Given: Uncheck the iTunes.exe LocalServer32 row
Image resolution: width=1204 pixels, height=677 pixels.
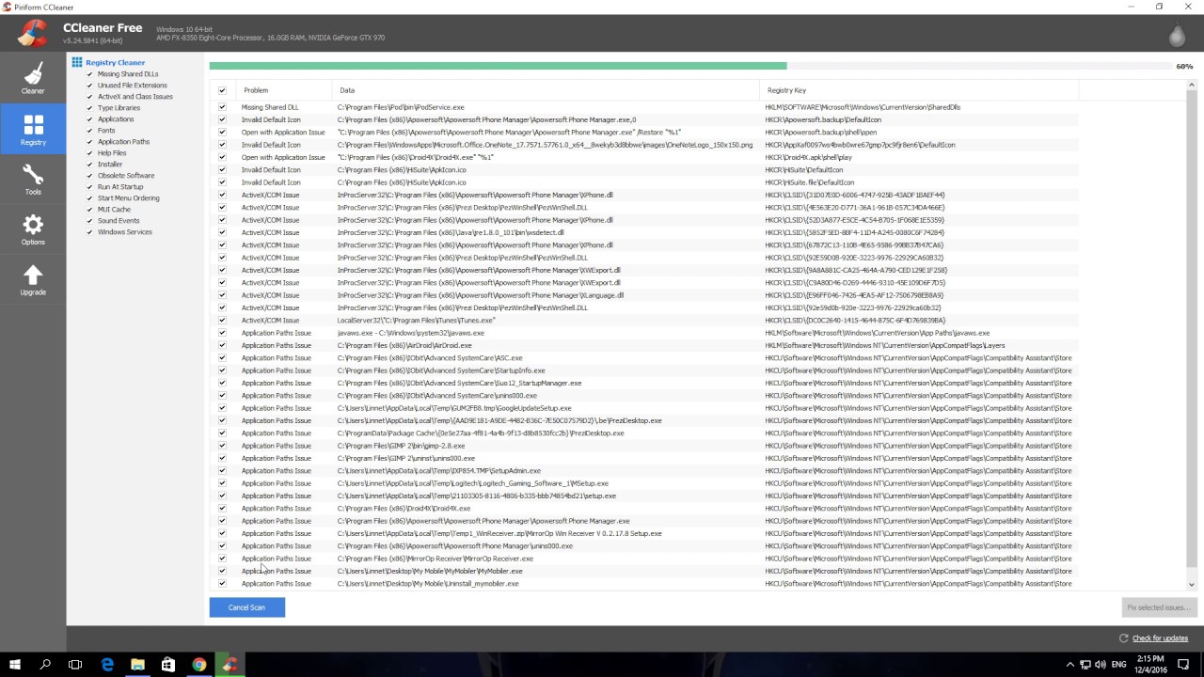Looking at the screenshot, I should (222, 321).
